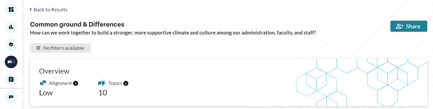Click the Topics count 10
This screenshot has height=109, width=433.
pos(103,93)
